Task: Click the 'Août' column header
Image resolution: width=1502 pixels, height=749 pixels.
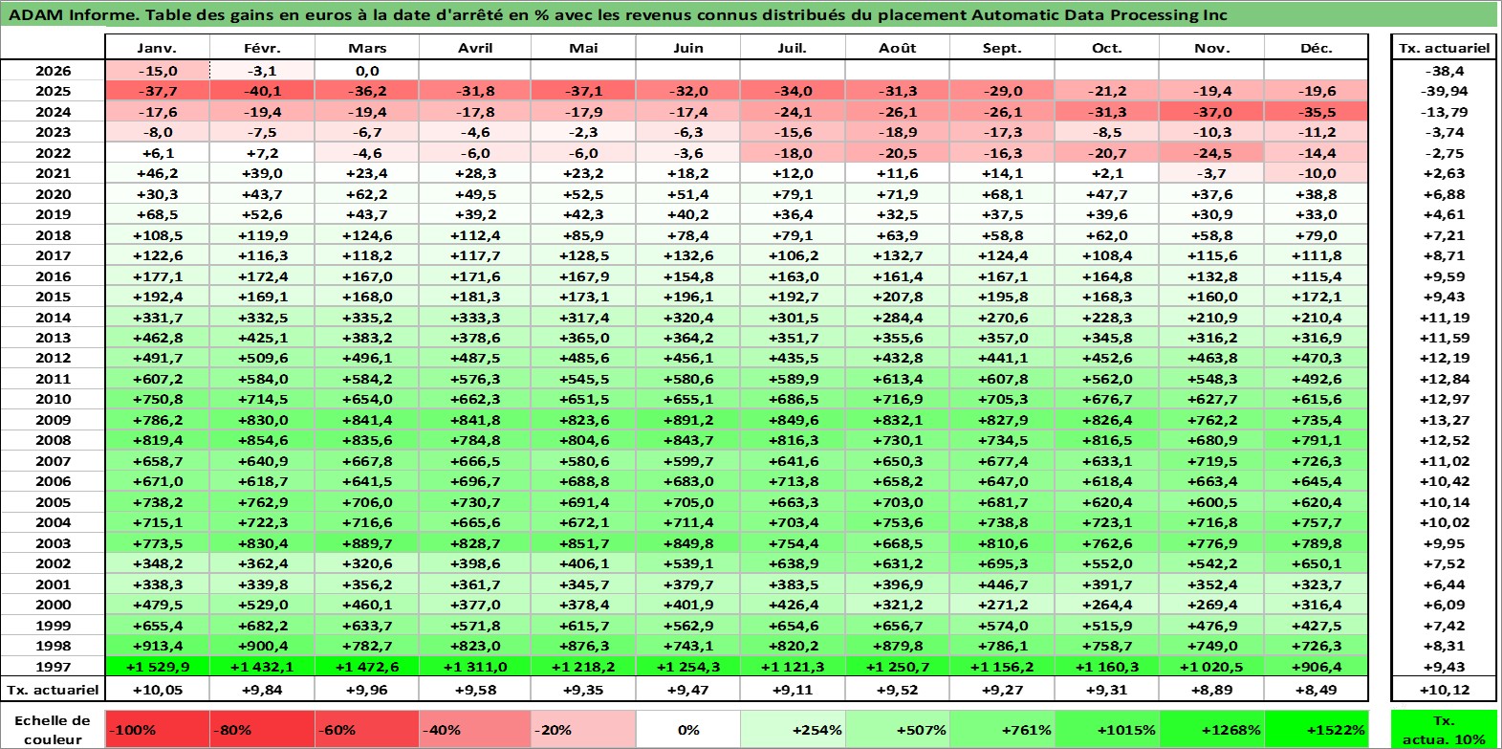Action: tap(898, 48)
